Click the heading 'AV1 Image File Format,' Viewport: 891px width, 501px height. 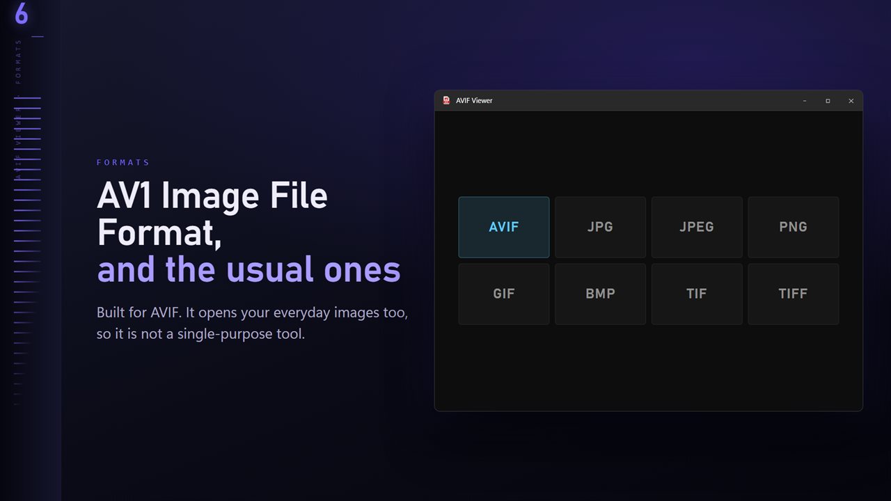pos(212,214)
